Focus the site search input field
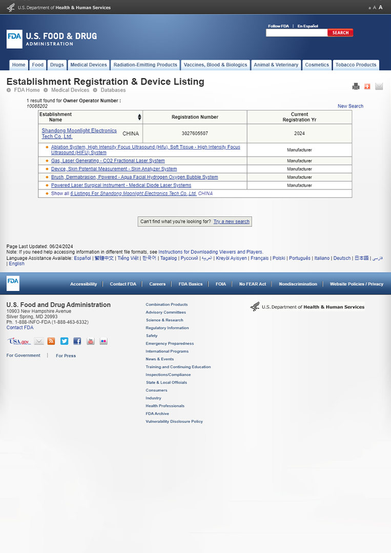 (x=297, y=33)
